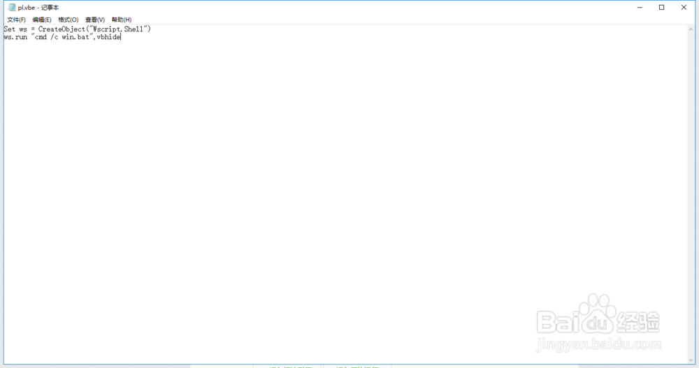Close the pl.vbe Notepad window
The width and height of the screenshot is (699, 368).
coord(684,8)
